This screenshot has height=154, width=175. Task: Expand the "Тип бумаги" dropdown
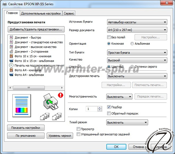[137, 53]
